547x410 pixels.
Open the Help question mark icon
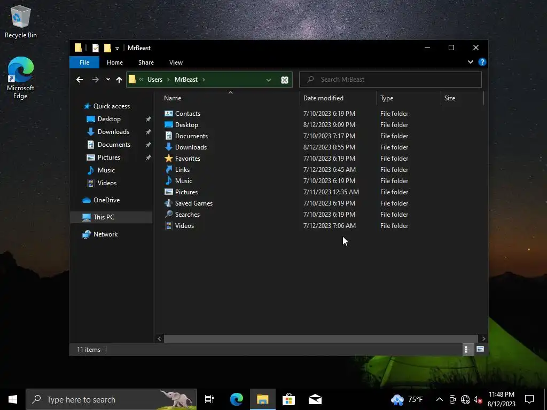[482, 62]
